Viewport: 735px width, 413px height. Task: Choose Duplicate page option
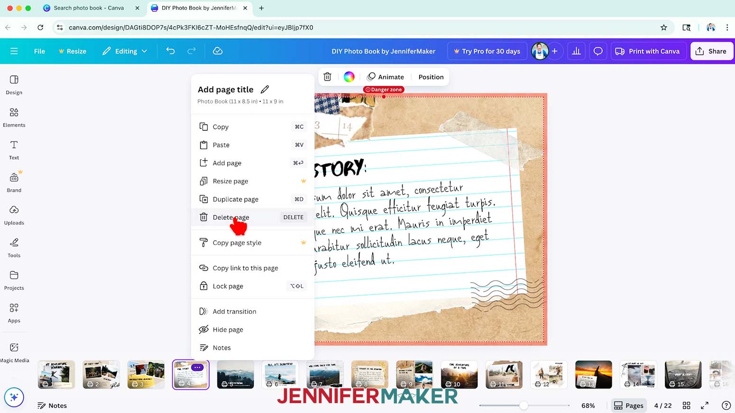click(x=253, y=199)
